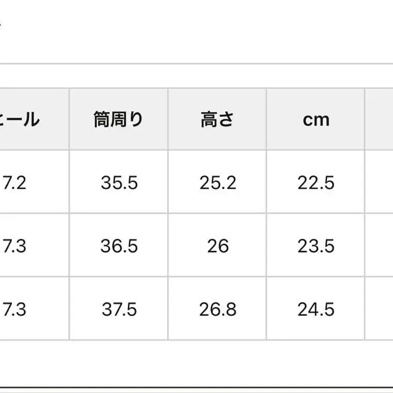Select heel value 7.3 in 24.5 row
393x393 pixels.
pyautogui.click(x=15, y=310)
